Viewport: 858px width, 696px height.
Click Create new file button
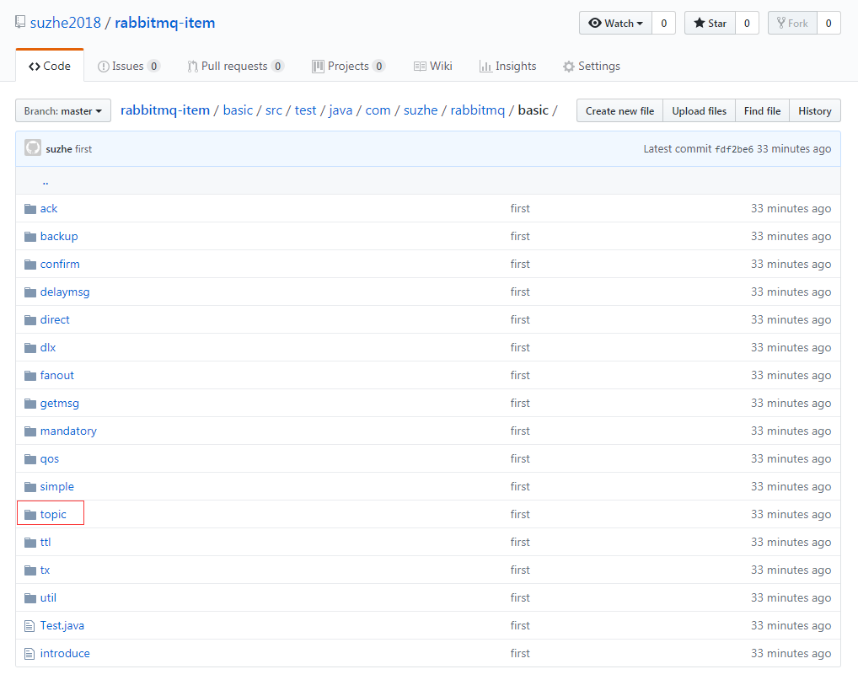click(620, 110)
